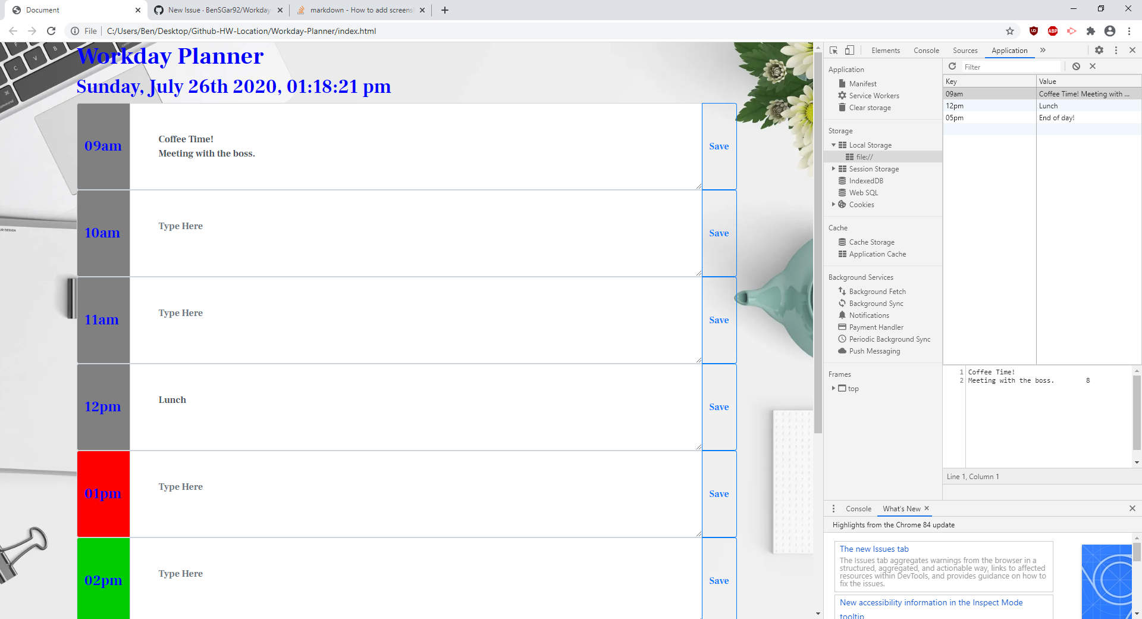Save the 10am entry
The width and height of the screenshot is (1142, 619).
click(719, 233)
